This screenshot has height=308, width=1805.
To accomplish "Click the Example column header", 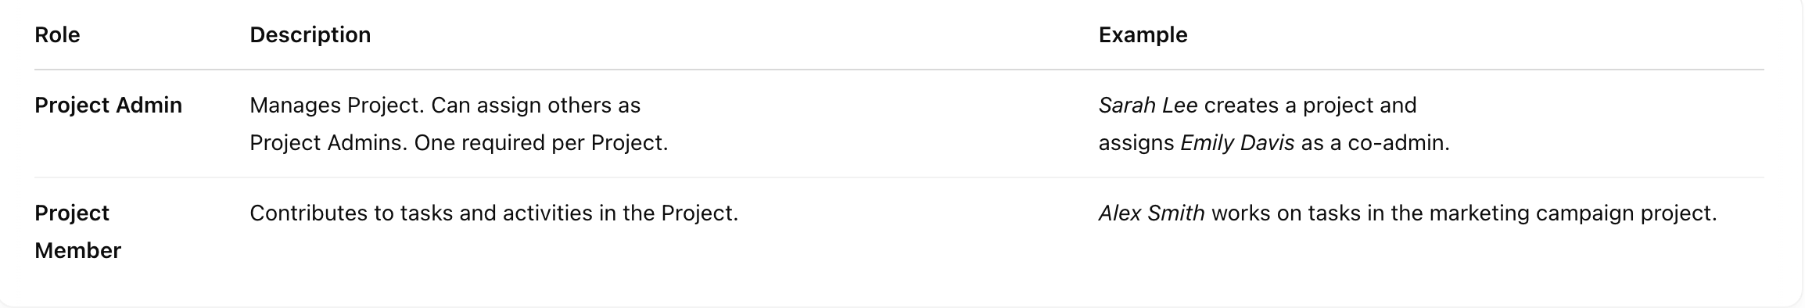I will 1143,35.
